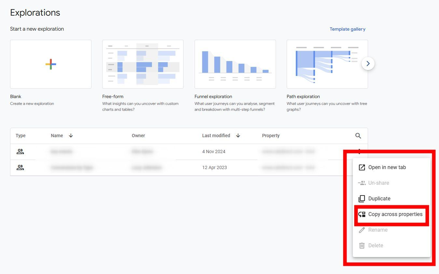This screenshot has height=274, width=439.
Task: Click the Owner column header
Action: [138, 136]
